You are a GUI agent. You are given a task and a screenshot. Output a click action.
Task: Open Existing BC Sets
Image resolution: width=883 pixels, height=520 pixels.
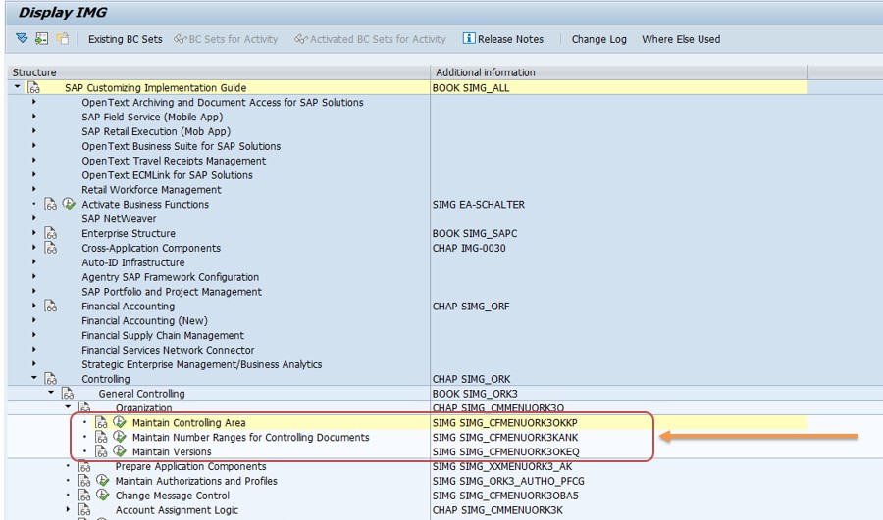tap(125, 39)
